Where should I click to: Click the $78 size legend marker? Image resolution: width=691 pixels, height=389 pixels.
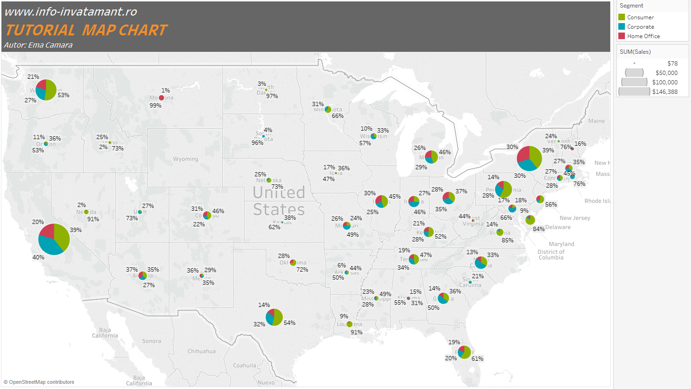point(634,63)
